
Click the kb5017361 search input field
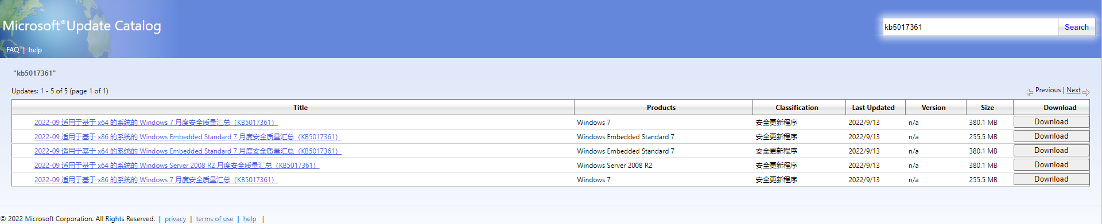[x=970, y=27]
